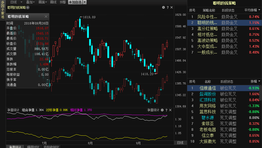Image resolution: width=262 pixels, height=148 pixels.
Task: Open 日线 period dropdown arrow in toolbar
Action: coord(21,2)
